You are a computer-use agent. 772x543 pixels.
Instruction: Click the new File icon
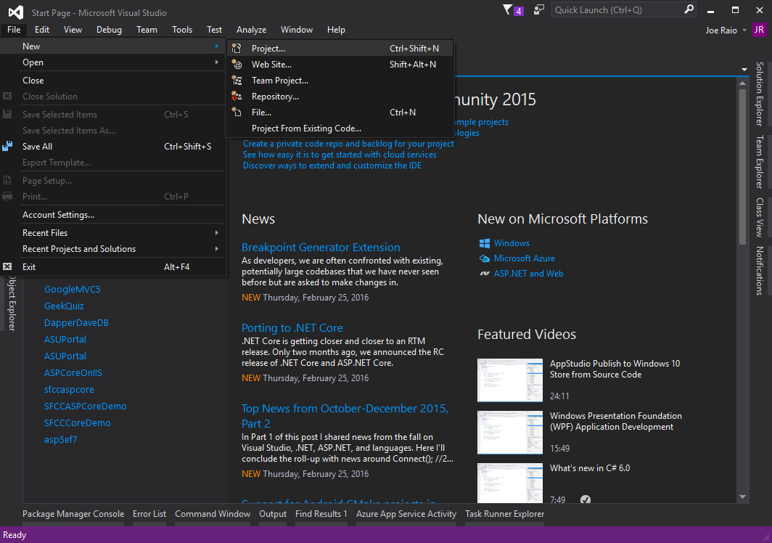237,113
